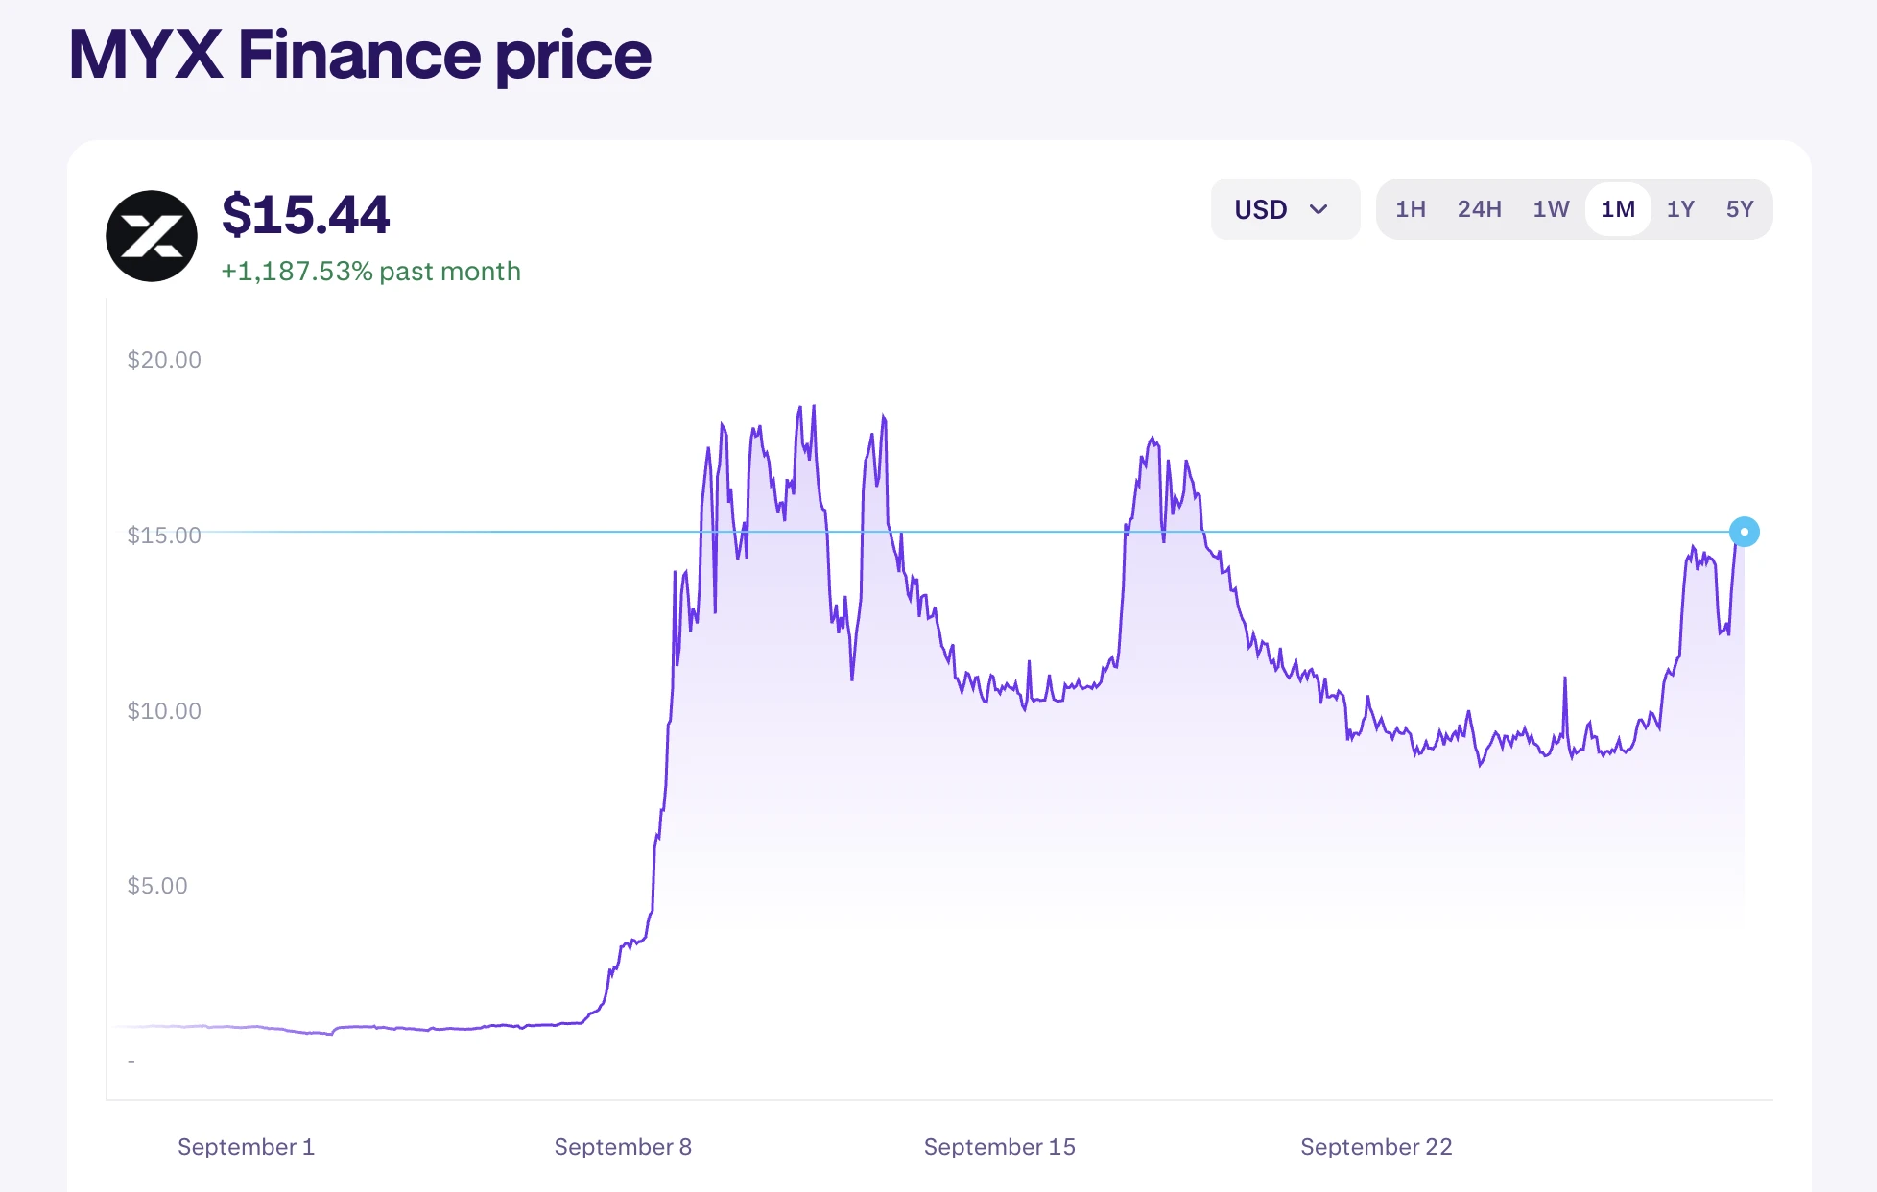This screenshot has height=1192, width=1877.
Task: Click the $15.44 current price text
Action: [x=306, y=214]
